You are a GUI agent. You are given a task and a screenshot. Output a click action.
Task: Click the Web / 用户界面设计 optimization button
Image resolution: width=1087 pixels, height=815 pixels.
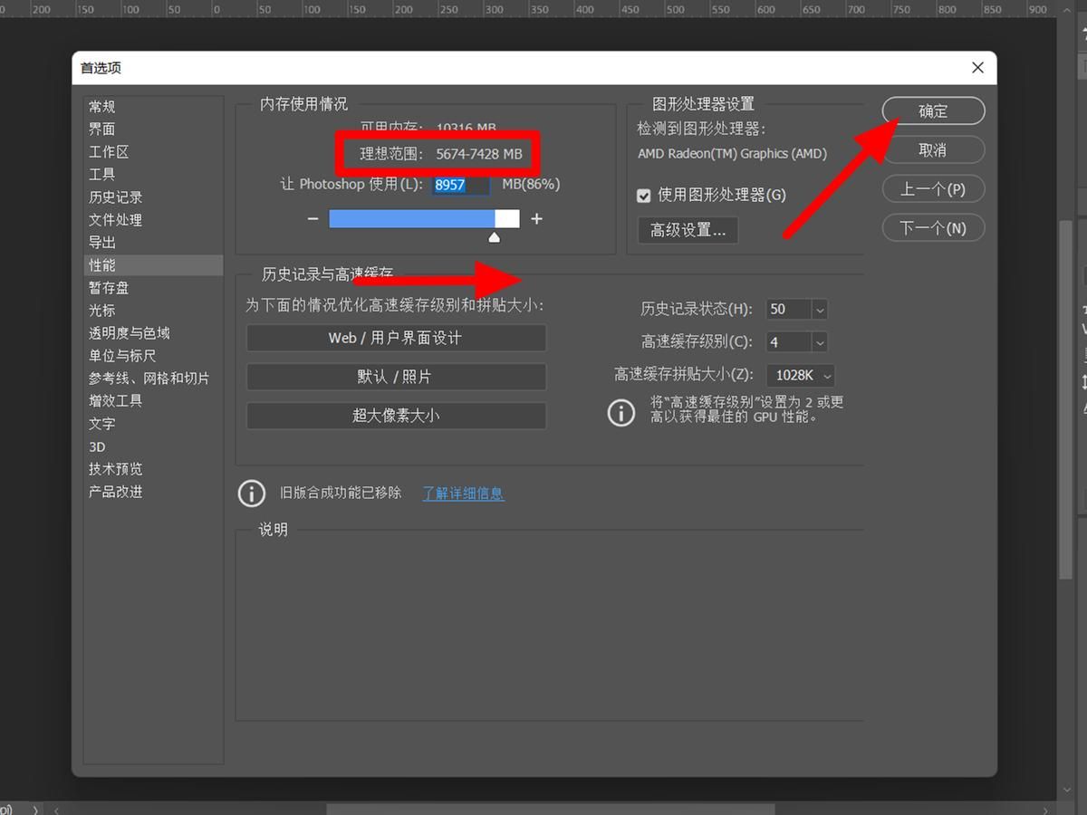point(396,338)
